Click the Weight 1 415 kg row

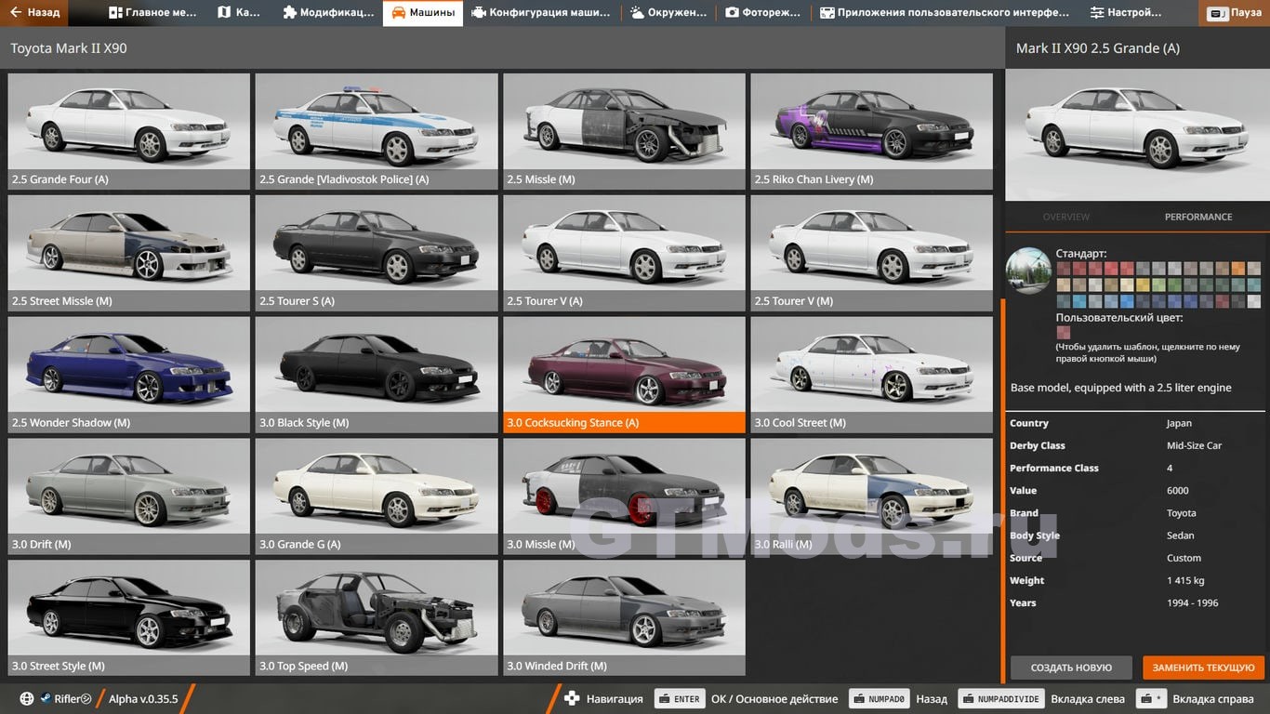pos(1135,580)
